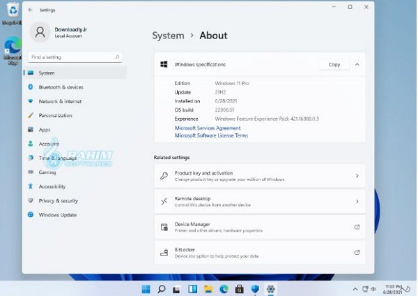Click the Network & internet sidebar icon
The image size is (418, 296).
31,101
